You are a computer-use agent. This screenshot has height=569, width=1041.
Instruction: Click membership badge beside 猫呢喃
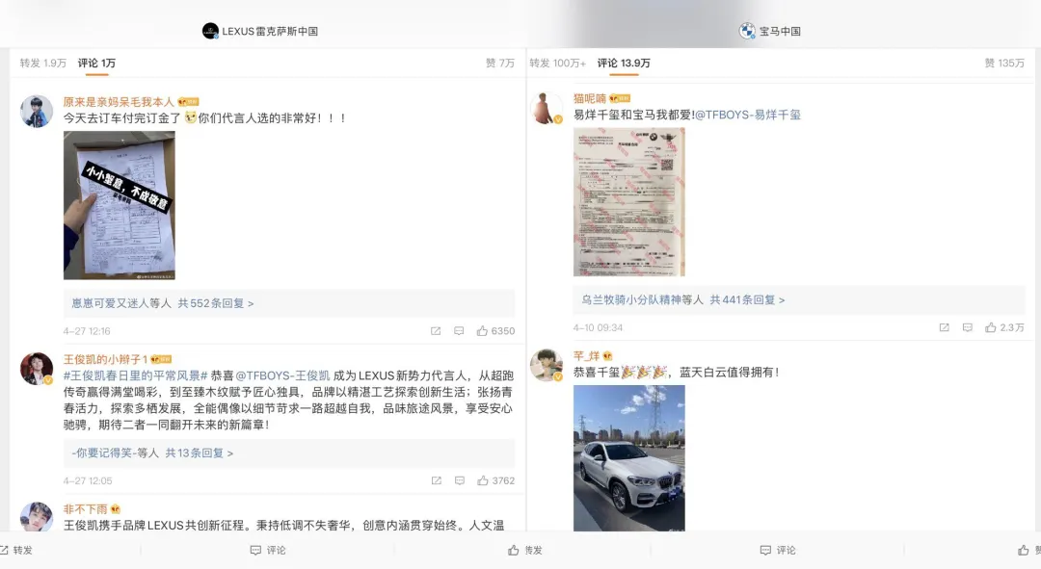tap(620, 99)
